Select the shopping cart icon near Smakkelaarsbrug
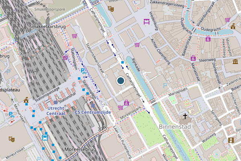Image resolution: width=241 pixels, height=161 pixels. tap(75, 36)
